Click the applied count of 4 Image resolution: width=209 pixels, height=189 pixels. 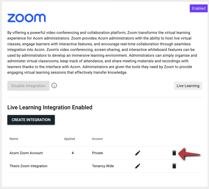click(x=73, y=153)
